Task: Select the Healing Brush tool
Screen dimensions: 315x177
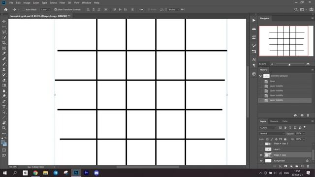Action: (4, 59)
